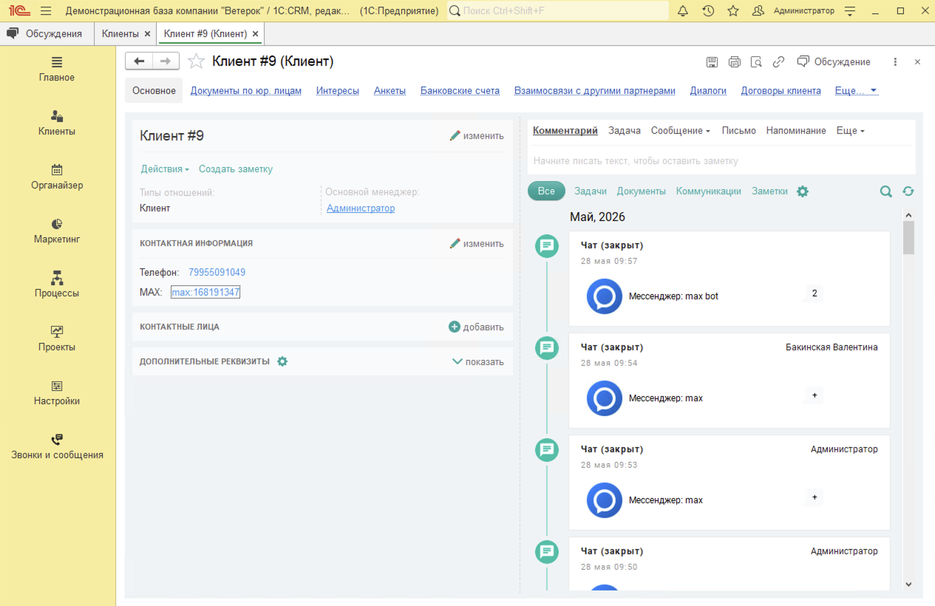935x606 pixels.
Task: Switch to the Обсуждения tab
Action: [x=47, y=33]
